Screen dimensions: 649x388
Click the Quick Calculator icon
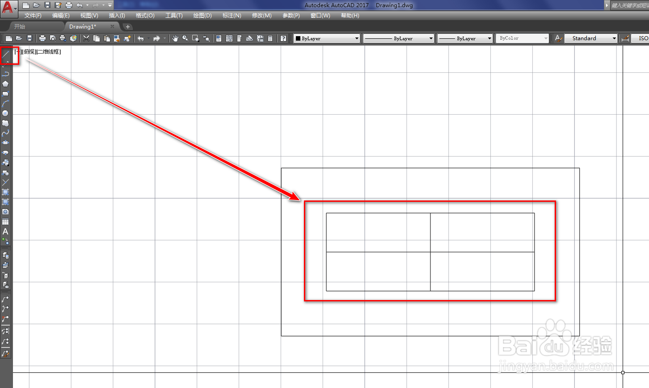pos(270,38)
